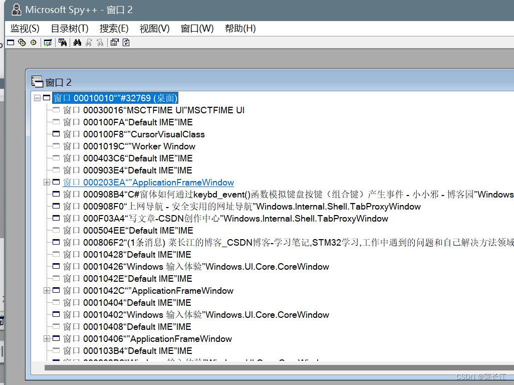This screenshot has height=385, width=514.
Task: Select row 000903E4 Default IME
Action: [128, 170]
